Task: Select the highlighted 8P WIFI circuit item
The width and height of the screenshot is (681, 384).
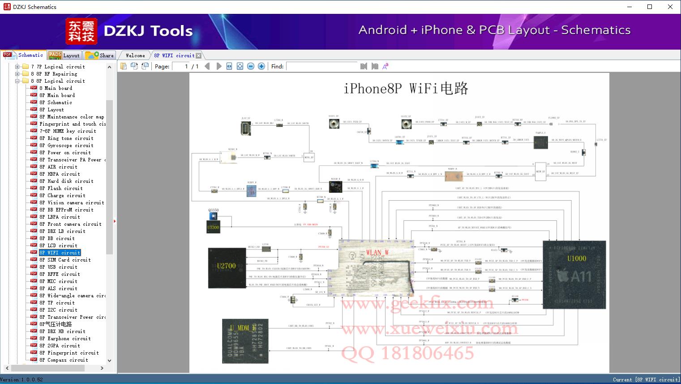Action: coord(60,253)
